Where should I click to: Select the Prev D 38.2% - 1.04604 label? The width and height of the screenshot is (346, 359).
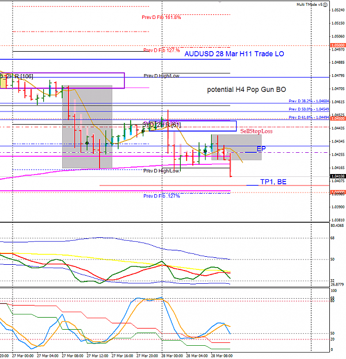click(309, 101)
